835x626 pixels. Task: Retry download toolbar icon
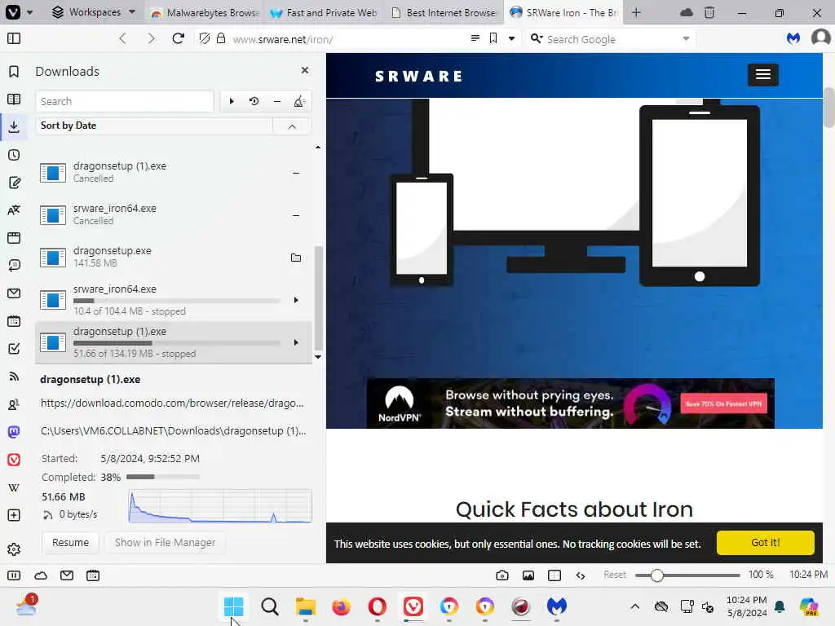pyautogui.click(x=254, y=101)
